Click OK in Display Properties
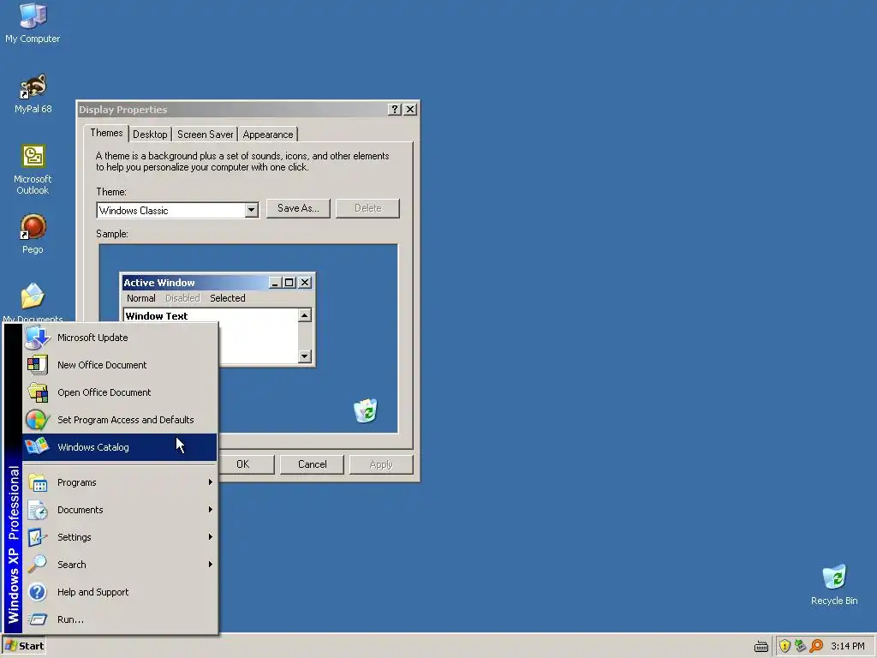The image size is (877, 658). click(243, 464)
